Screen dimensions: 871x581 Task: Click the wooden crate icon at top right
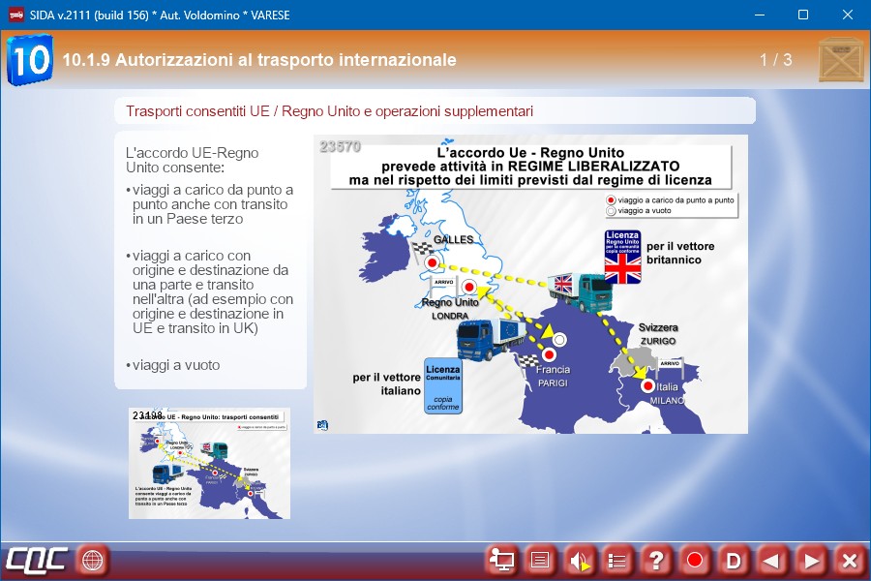pyautogui.click(x=840, y=60)
